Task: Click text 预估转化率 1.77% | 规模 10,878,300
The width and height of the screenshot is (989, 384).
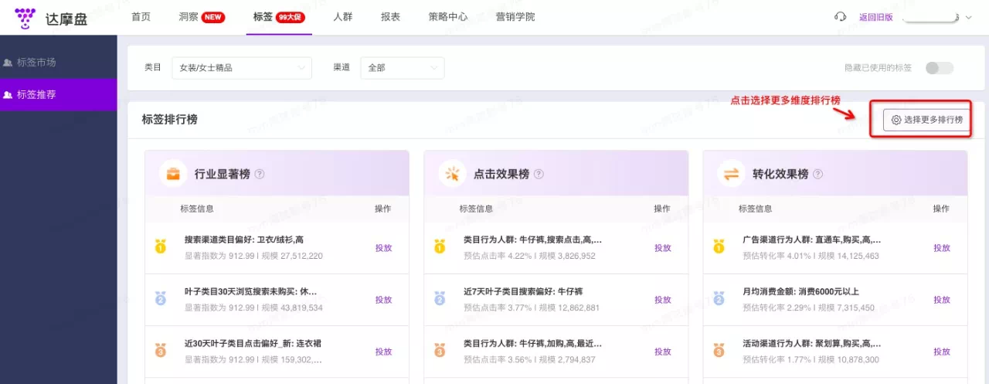Action: (x=811, y=359)
